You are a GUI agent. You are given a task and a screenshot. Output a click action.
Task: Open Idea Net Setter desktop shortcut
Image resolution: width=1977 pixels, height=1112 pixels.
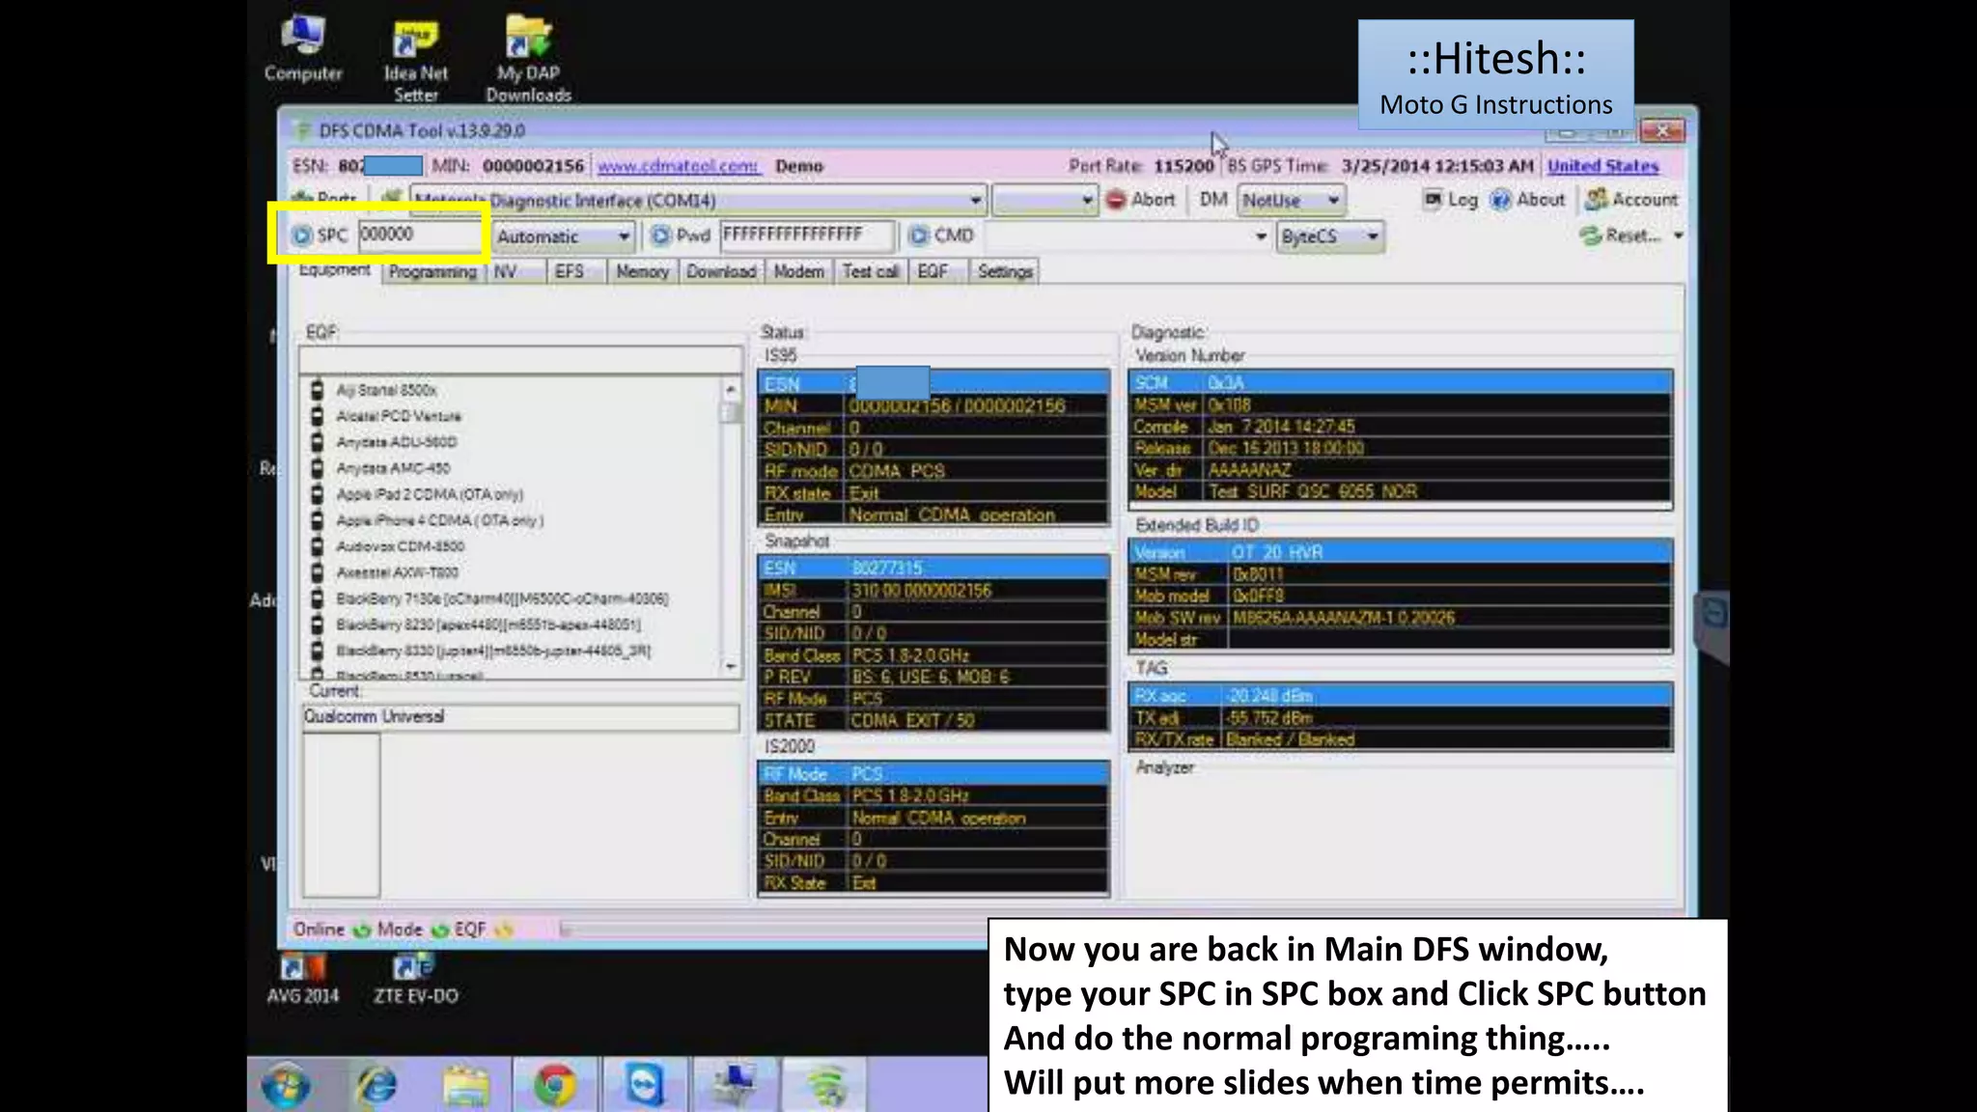416,60
